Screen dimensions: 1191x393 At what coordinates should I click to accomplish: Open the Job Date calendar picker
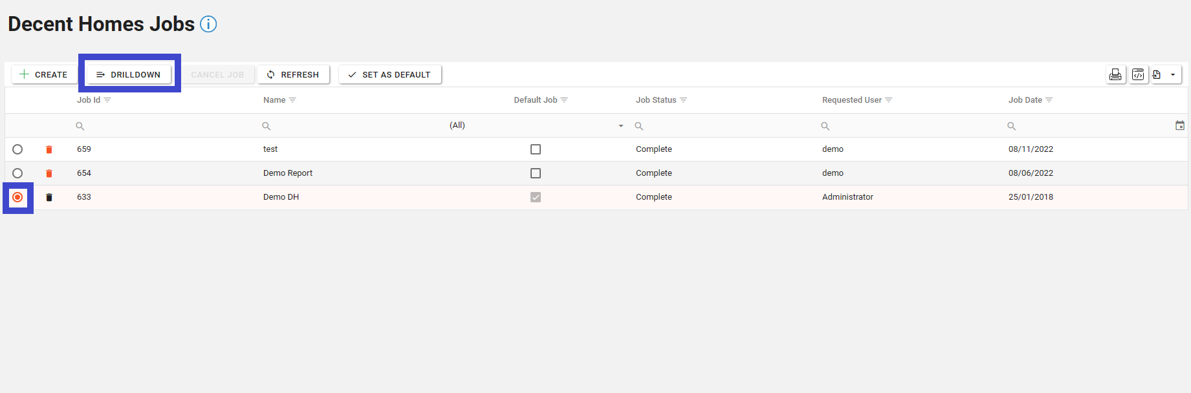click(x=1179, y=125)
